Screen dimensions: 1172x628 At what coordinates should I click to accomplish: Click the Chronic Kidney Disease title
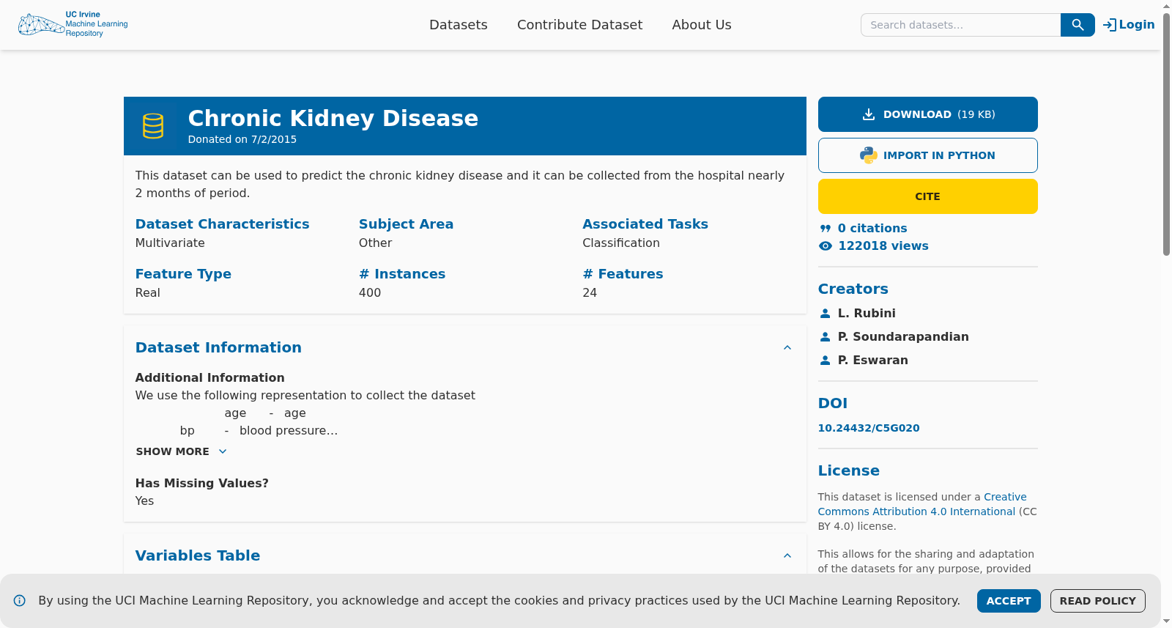point(333,118)
